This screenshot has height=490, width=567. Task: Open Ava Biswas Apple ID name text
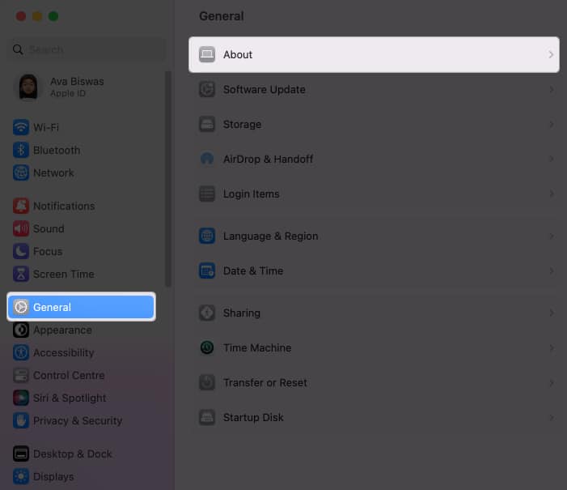pos(77,82)
